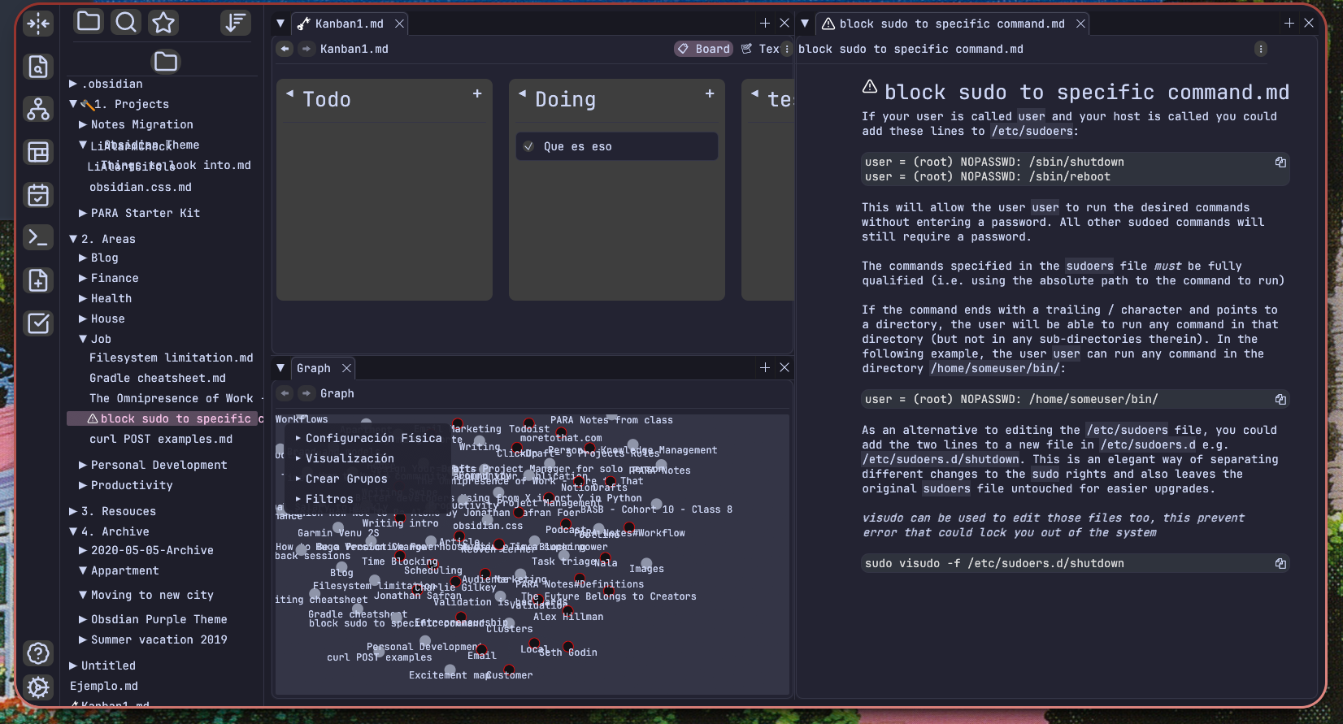This screenshot has height=724, width=1343.
Task: Check the "Que es eso" card checkbox
Action: point(528,146)
